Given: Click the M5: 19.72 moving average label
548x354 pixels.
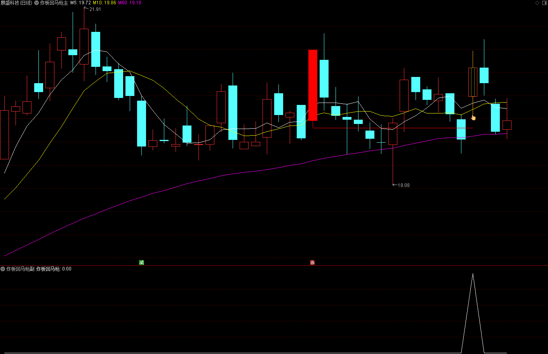Looking at the screenshot, I should tap(80, 3).
